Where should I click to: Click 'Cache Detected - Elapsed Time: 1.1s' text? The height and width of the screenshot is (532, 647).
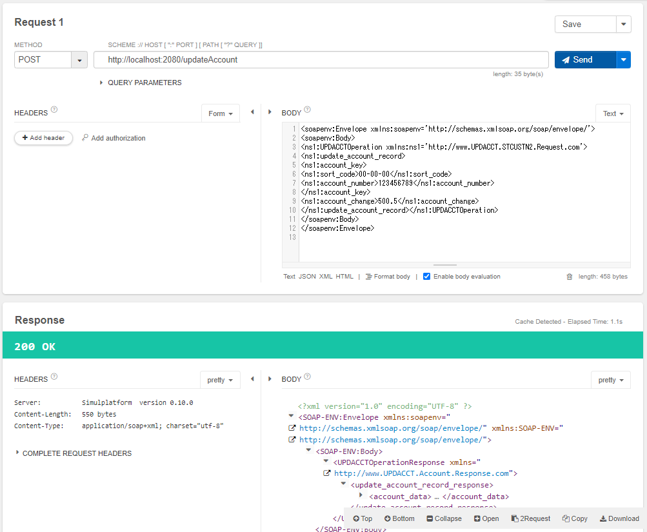coord(568,322)
